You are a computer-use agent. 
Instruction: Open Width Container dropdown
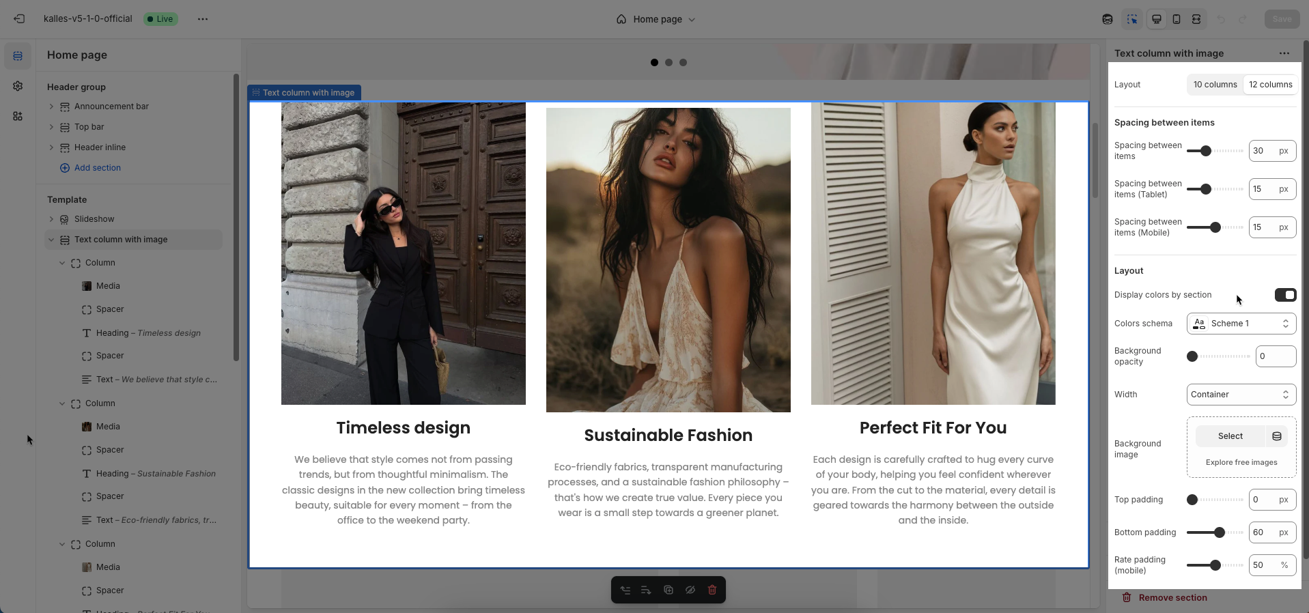[x=1241, y=395]
